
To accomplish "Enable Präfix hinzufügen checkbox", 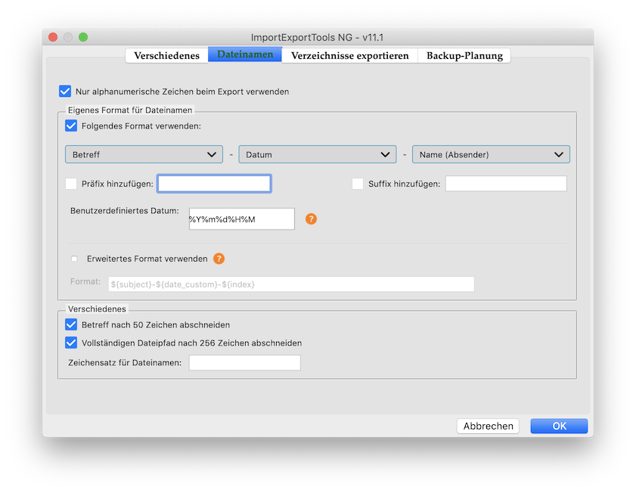I will click(x=71, y=184).
